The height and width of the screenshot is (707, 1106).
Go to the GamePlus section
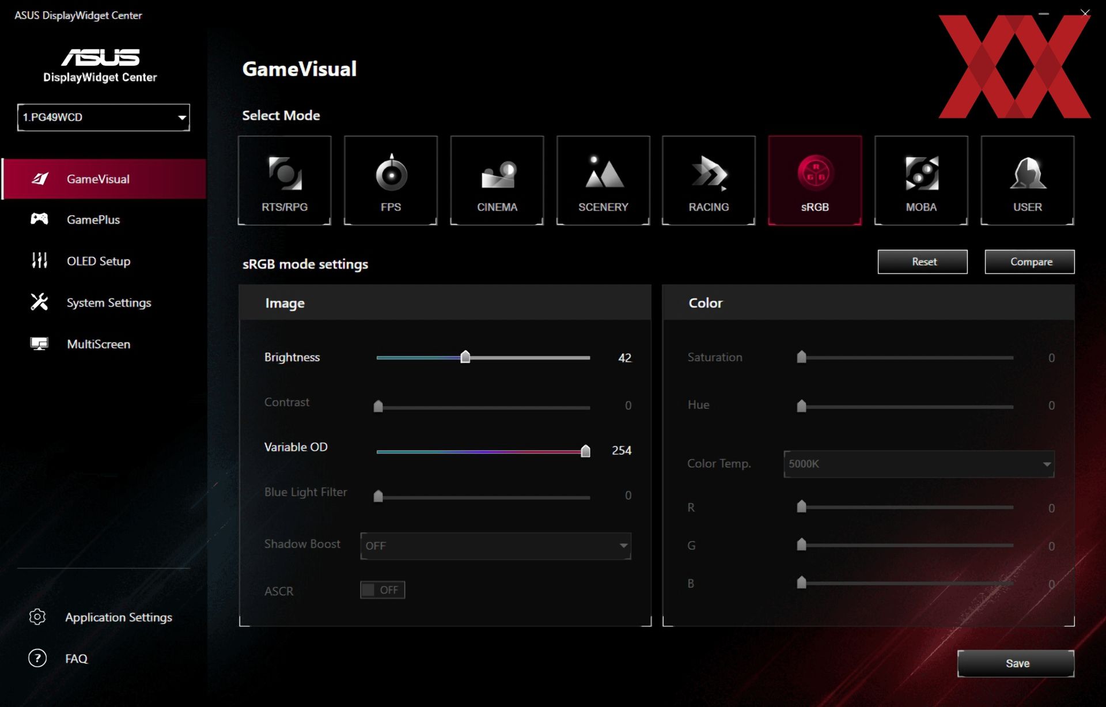coord(93,220)
